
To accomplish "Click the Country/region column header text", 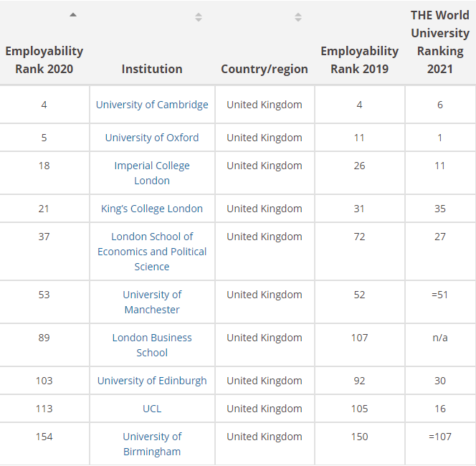I will click(265, 69).
